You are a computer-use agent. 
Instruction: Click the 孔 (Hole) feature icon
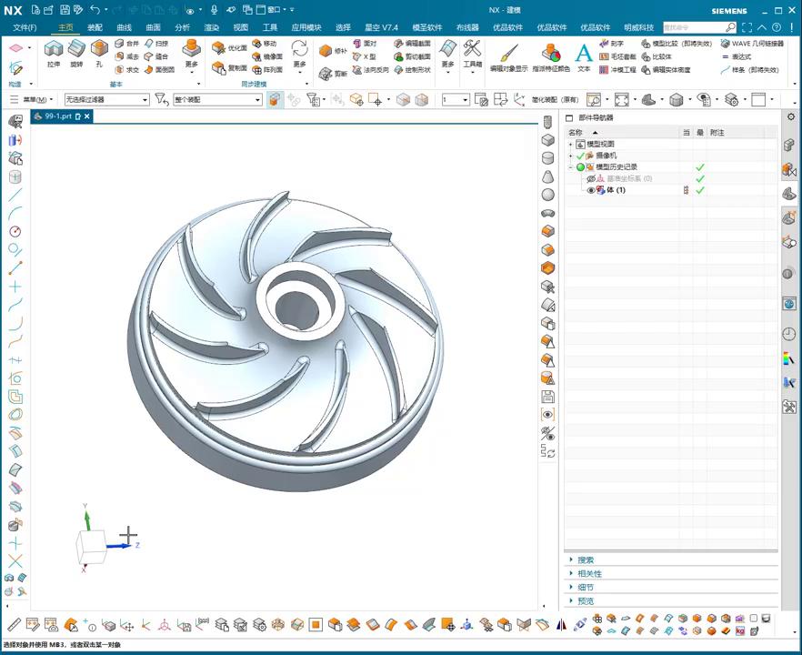click(x=99, y=49)
